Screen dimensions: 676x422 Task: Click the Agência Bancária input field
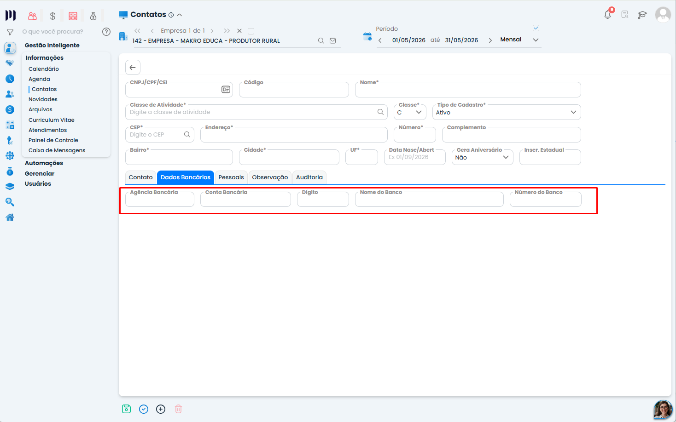coord(160,200)
